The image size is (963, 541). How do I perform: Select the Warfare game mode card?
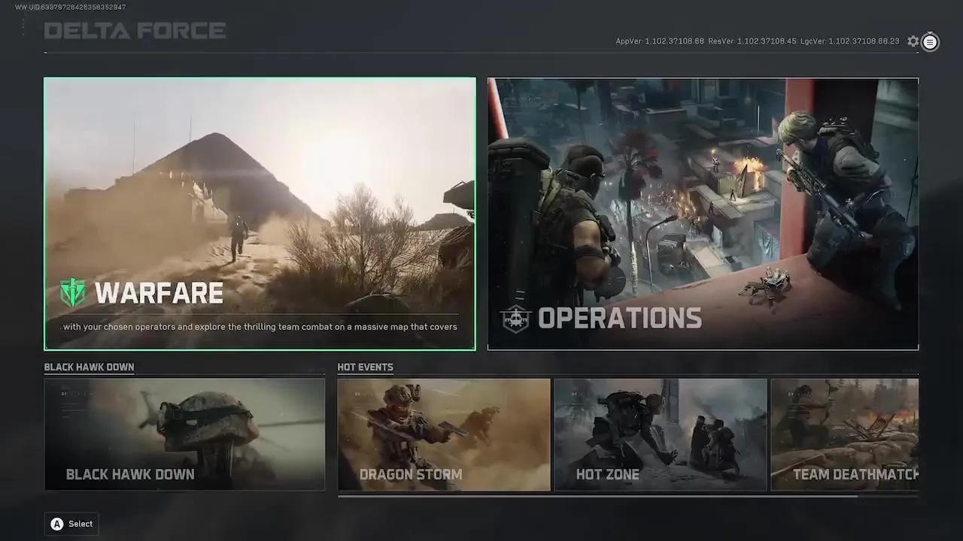tap(260, 214)
